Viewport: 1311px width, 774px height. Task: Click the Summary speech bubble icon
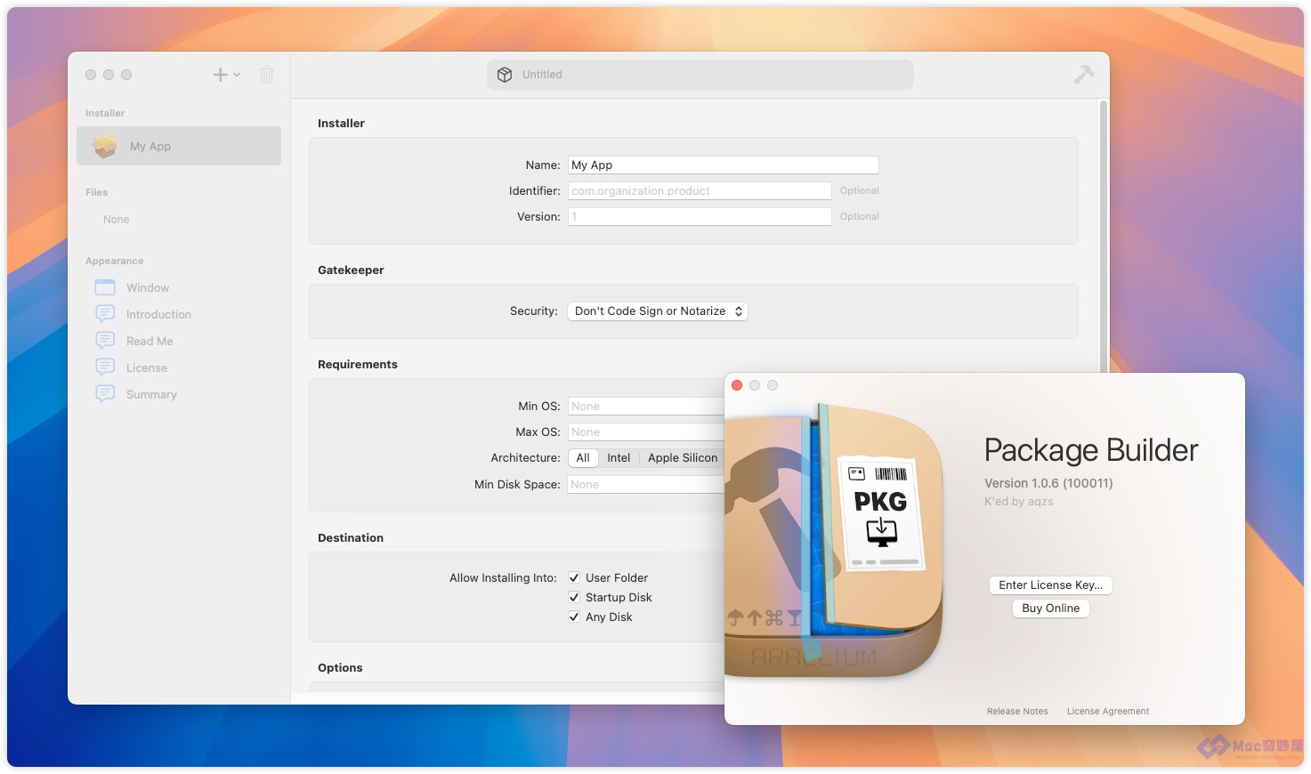coord(105,394)
